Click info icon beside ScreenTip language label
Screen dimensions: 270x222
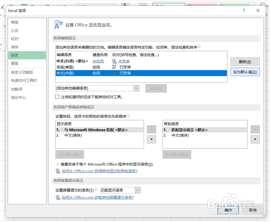(96, 190)
